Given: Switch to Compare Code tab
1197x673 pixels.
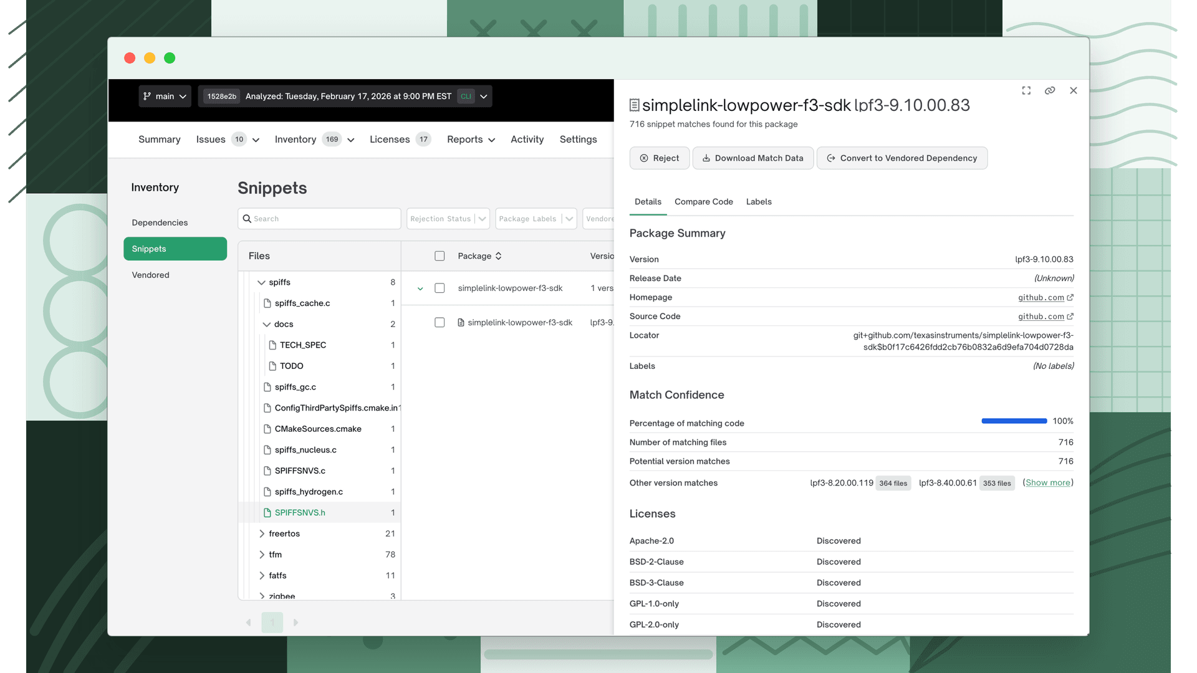Looking at the screenshot, I should [703, 202].
